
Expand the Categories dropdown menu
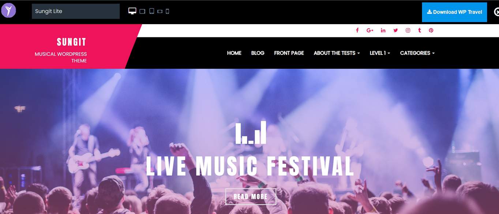417,53
